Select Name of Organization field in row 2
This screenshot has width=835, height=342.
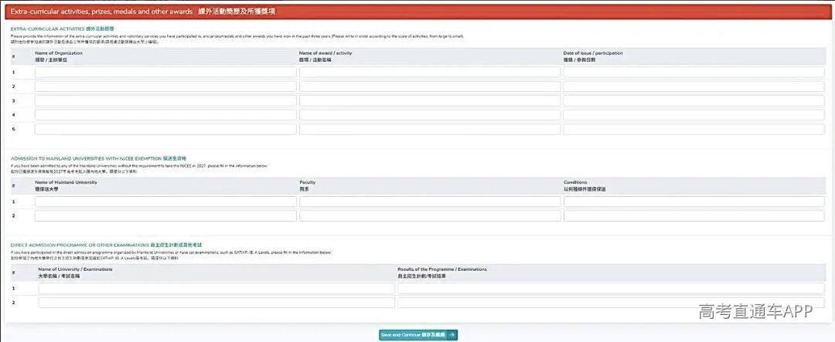pyautogui.click(x=165, y=86)
